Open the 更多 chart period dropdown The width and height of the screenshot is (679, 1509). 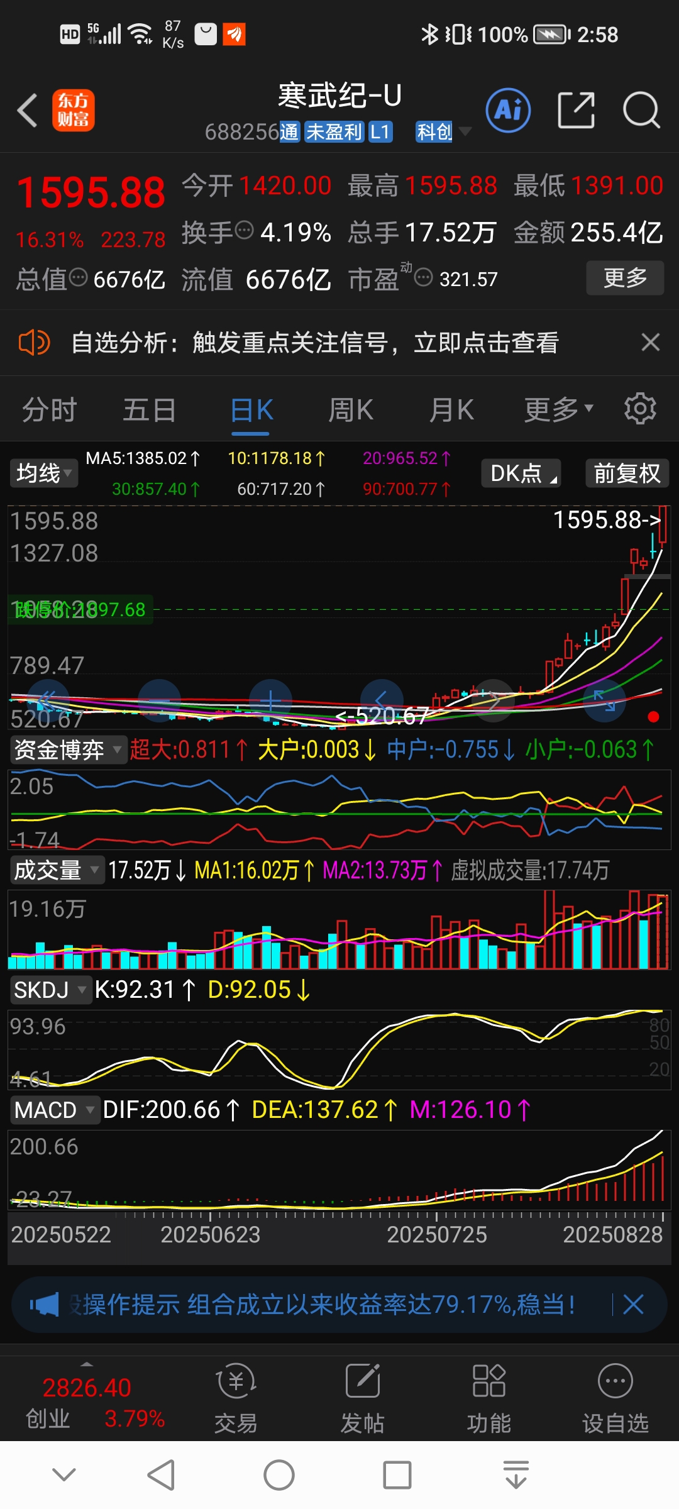pyautogui.click(x=558, y=410)
